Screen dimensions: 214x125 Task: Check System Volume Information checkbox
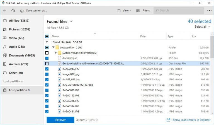47,53
